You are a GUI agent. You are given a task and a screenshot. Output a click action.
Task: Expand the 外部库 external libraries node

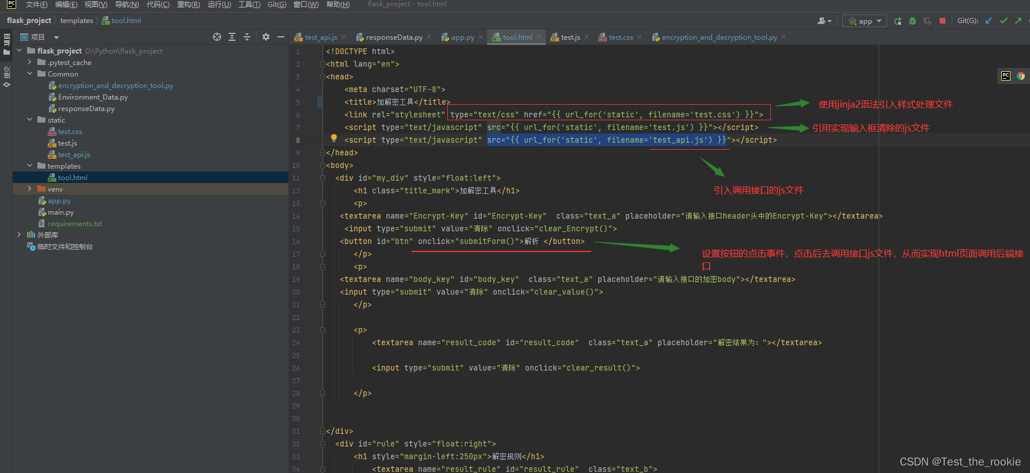pos(20,235)
